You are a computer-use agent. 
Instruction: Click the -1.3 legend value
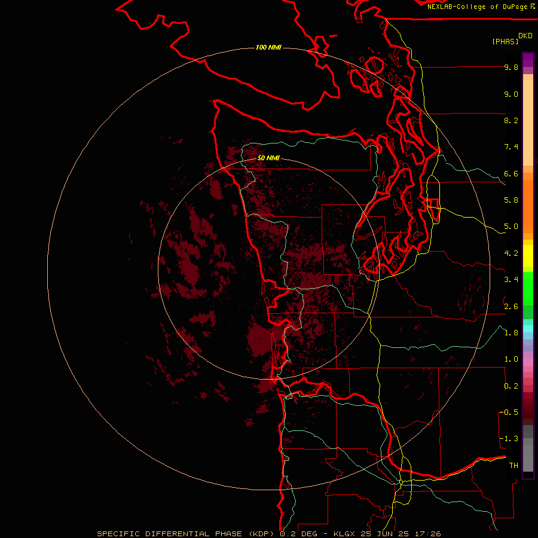point(509,439)
